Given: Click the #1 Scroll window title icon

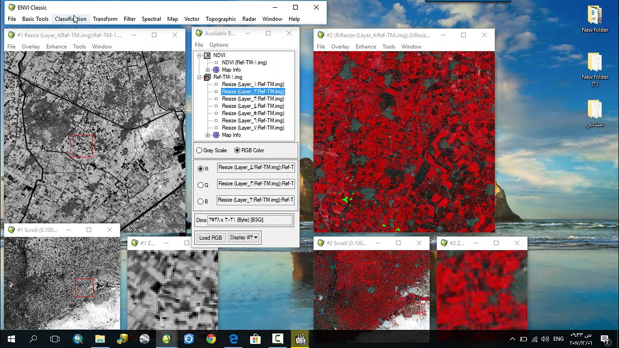Looking at the screenshot, I should [11, 230].
